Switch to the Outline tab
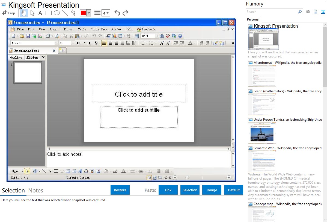This screenshot has height=222, width=327. [16, 57]
